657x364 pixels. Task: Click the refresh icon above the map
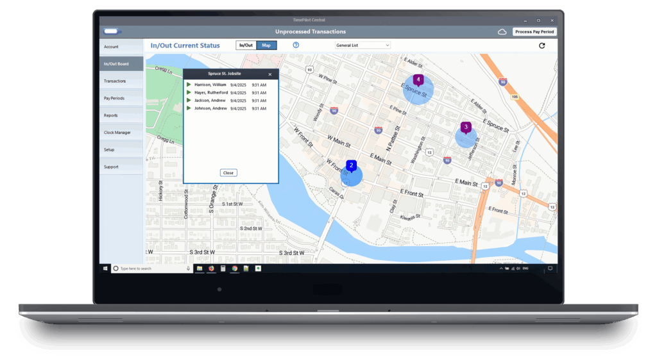(542, 45)
